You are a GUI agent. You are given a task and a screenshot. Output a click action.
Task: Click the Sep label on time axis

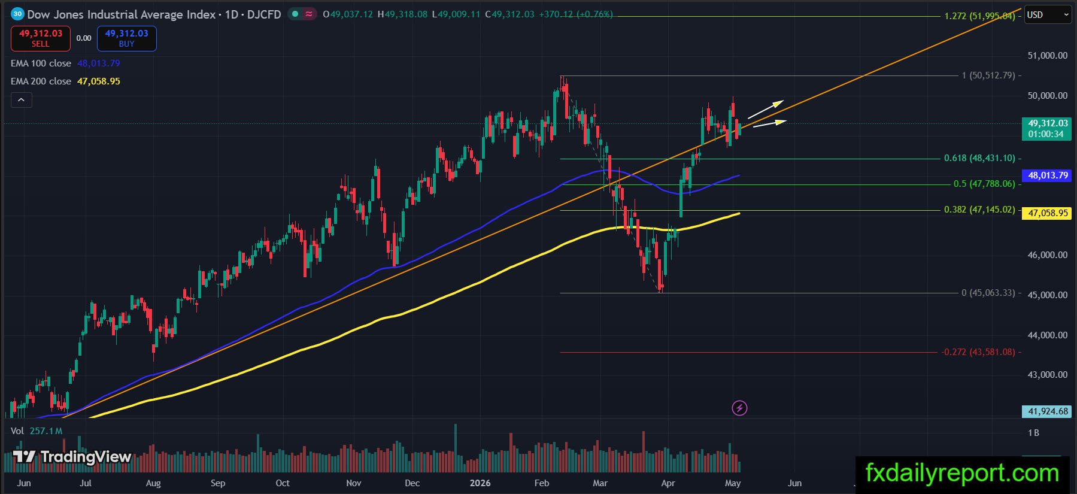218,483
